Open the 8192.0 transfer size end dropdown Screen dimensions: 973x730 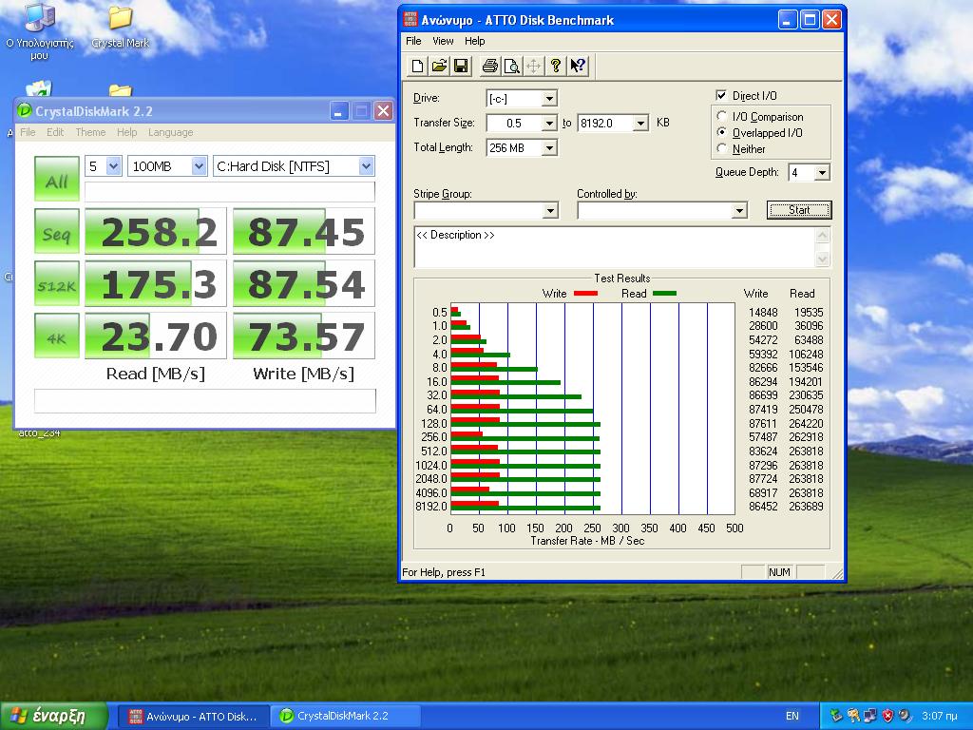click(641, 123)
